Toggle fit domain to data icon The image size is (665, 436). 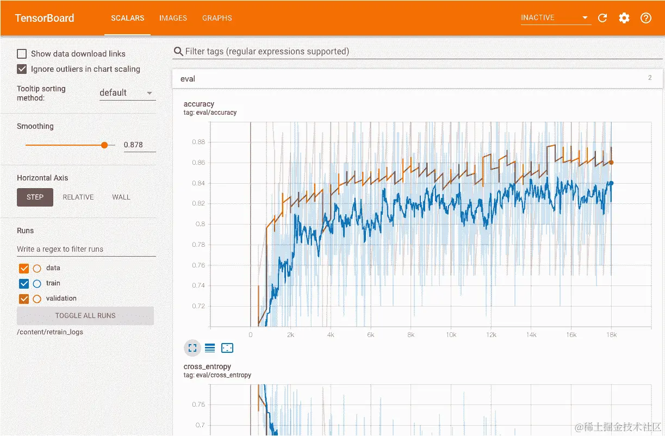(227, 348)
